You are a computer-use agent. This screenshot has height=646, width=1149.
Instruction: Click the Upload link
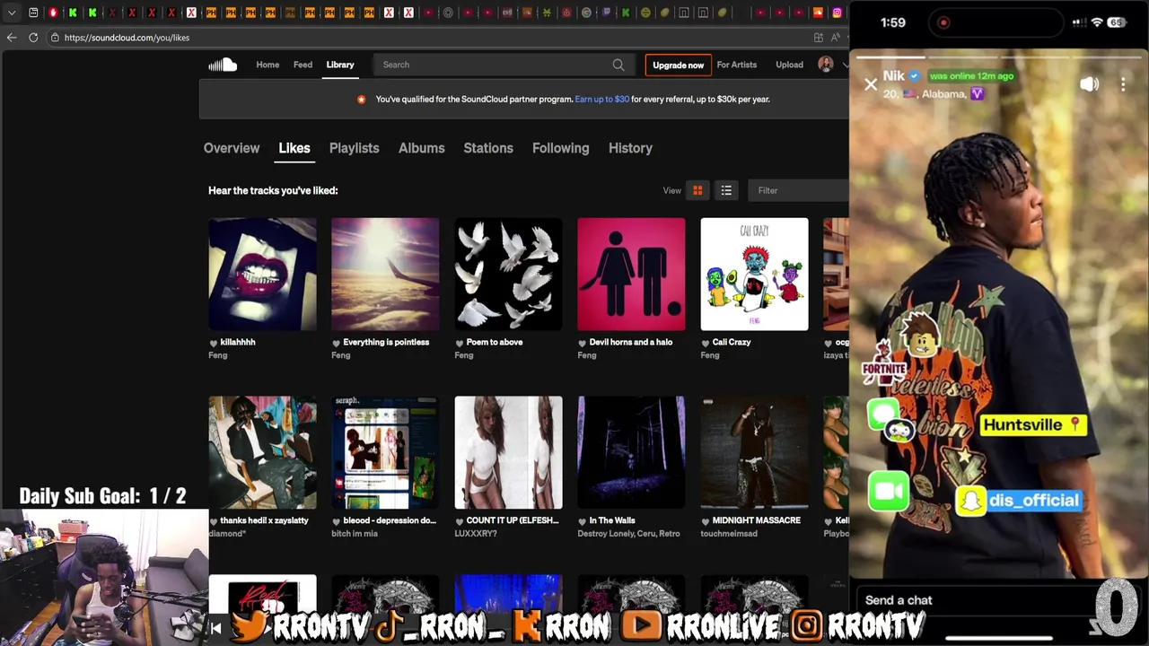789,65
